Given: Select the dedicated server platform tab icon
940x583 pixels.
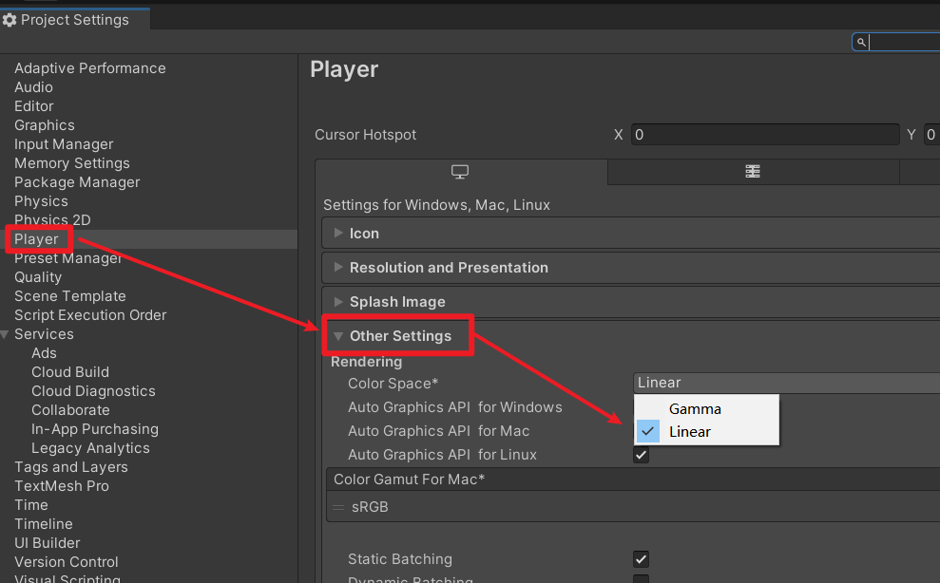Looking at the screenshot, I should click(x=753, y=172).
